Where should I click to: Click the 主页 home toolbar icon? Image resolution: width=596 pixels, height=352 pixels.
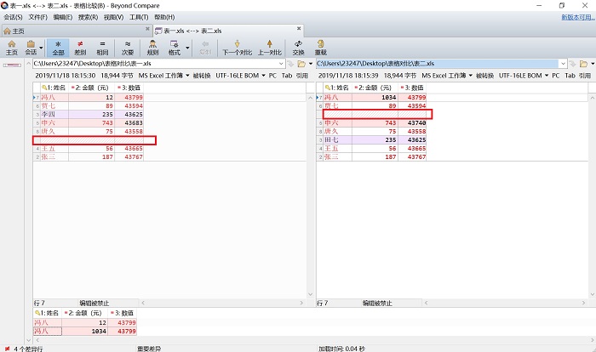[x=12, y=48]
